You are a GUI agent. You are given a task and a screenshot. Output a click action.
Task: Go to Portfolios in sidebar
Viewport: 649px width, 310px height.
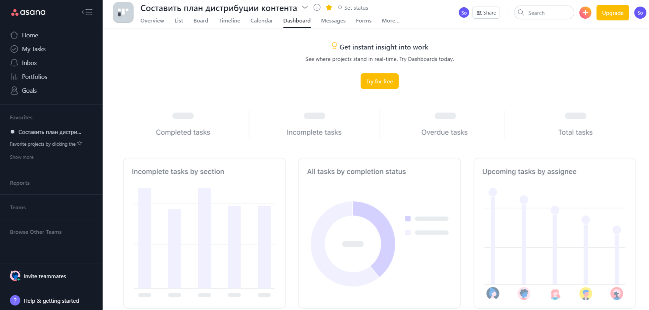point(34,77)
